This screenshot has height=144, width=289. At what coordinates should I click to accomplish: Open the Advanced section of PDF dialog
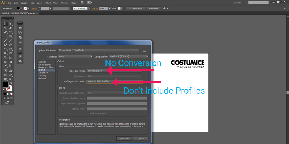pyautogui.click(x=43, y=73)
